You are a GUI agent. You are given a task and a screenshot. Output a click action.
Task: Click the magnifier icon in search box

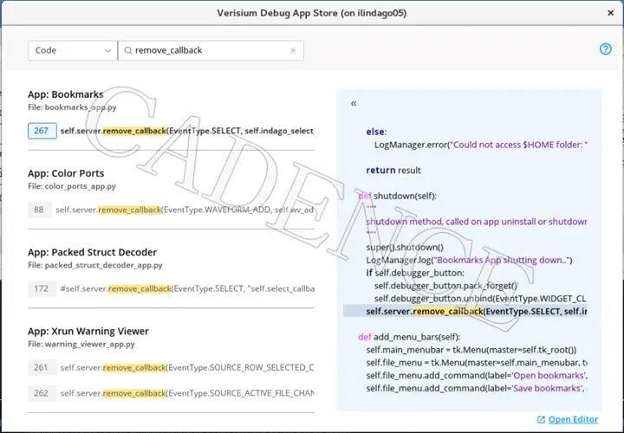[128, 50]
